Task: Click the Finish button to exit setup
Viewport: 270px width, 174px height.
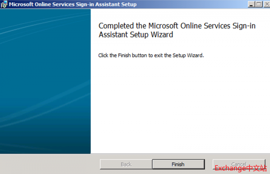Action: [x=178, y=164]
